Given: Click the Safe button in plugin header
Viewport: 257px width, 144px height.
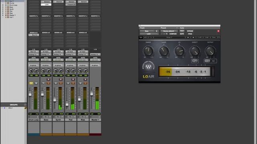Looking at the screenshot, I should 182,34.
